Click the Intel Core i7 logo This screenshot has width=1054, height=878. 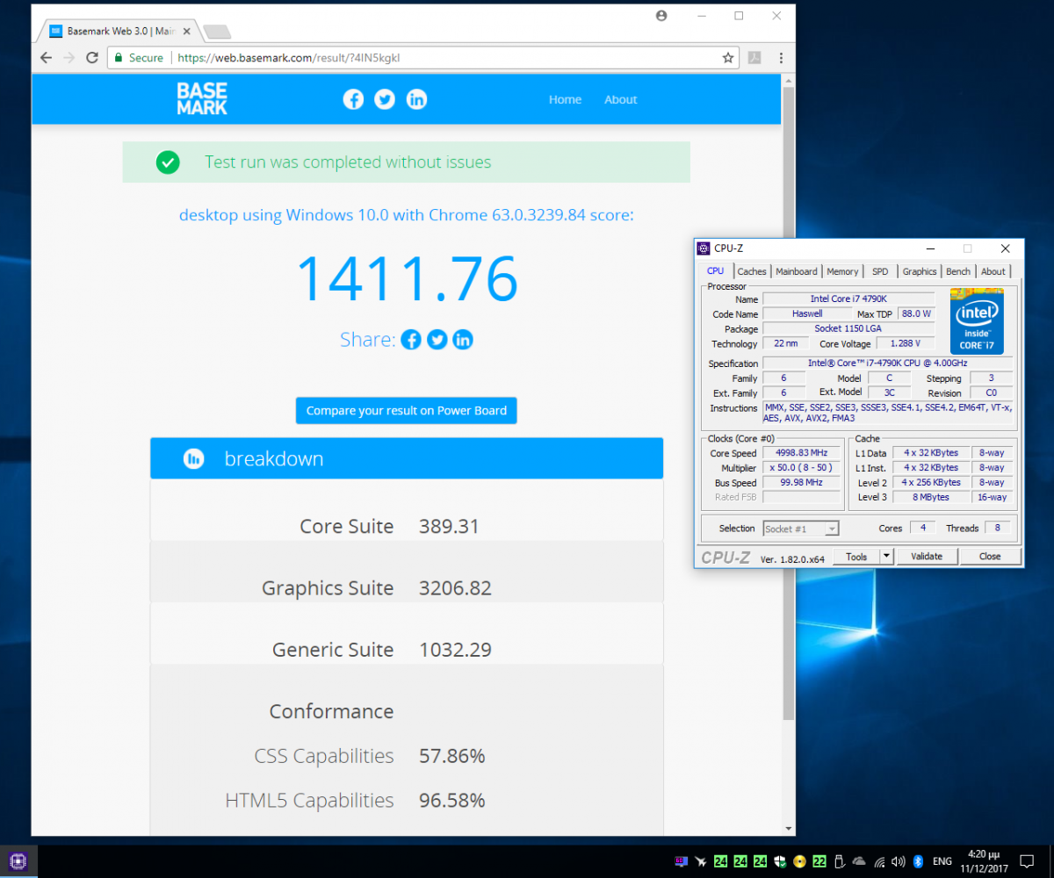pos(977,320)
